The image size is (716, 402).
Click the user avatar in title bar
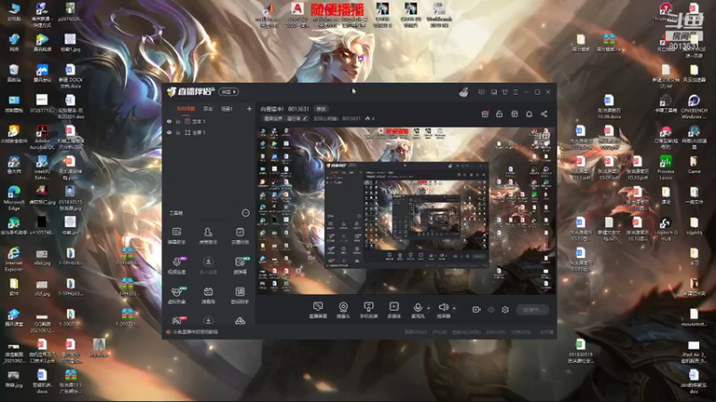coord(464,92)
